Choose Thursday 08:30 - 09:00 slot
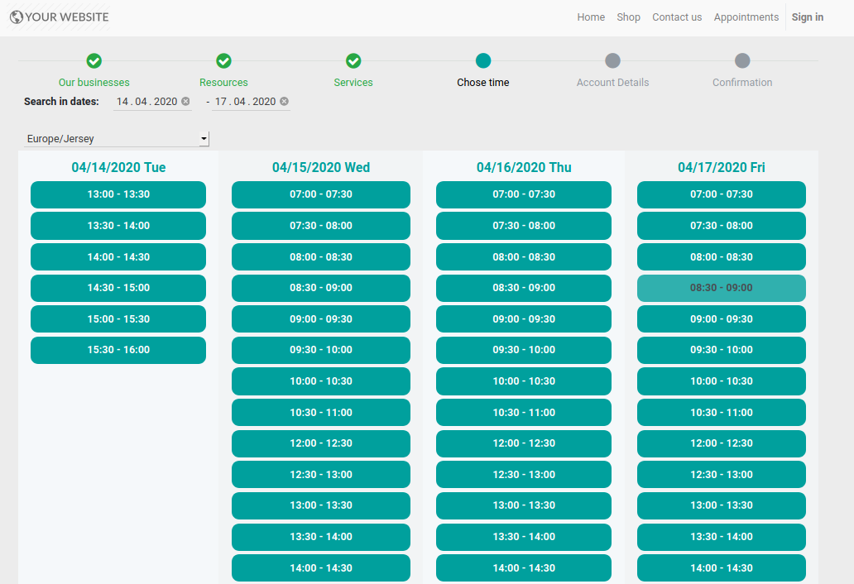The image size is (854, 584). [x=523, y=288]
